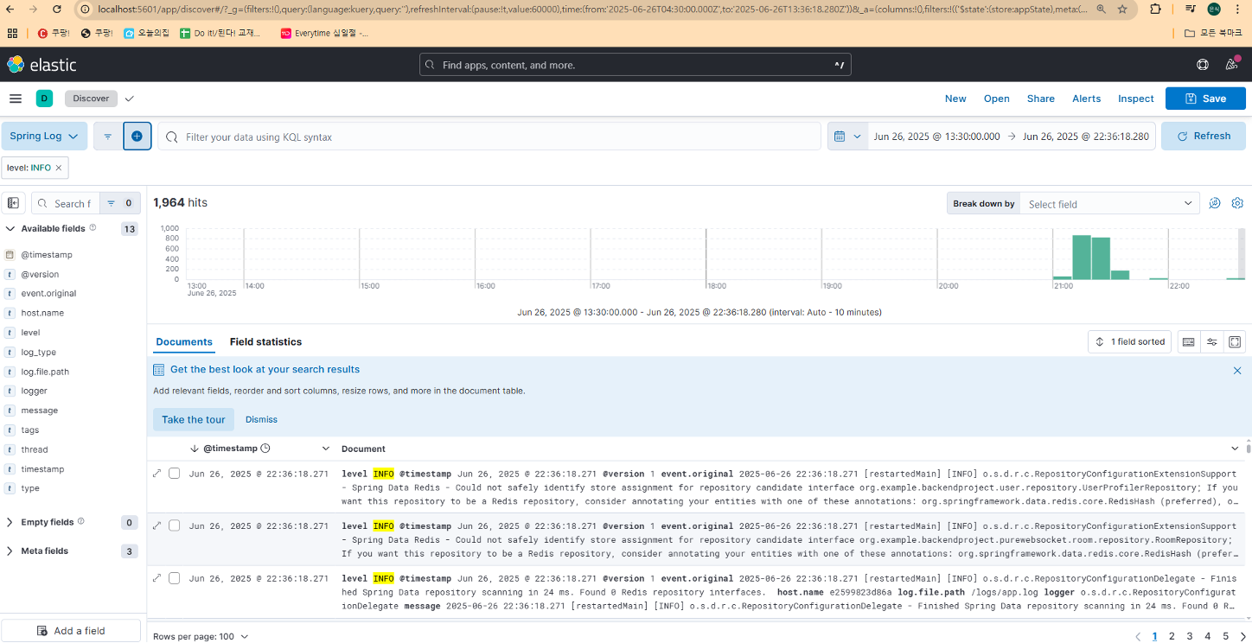
Task: Open 1 field sorted menu
Action: [1129, 342]
